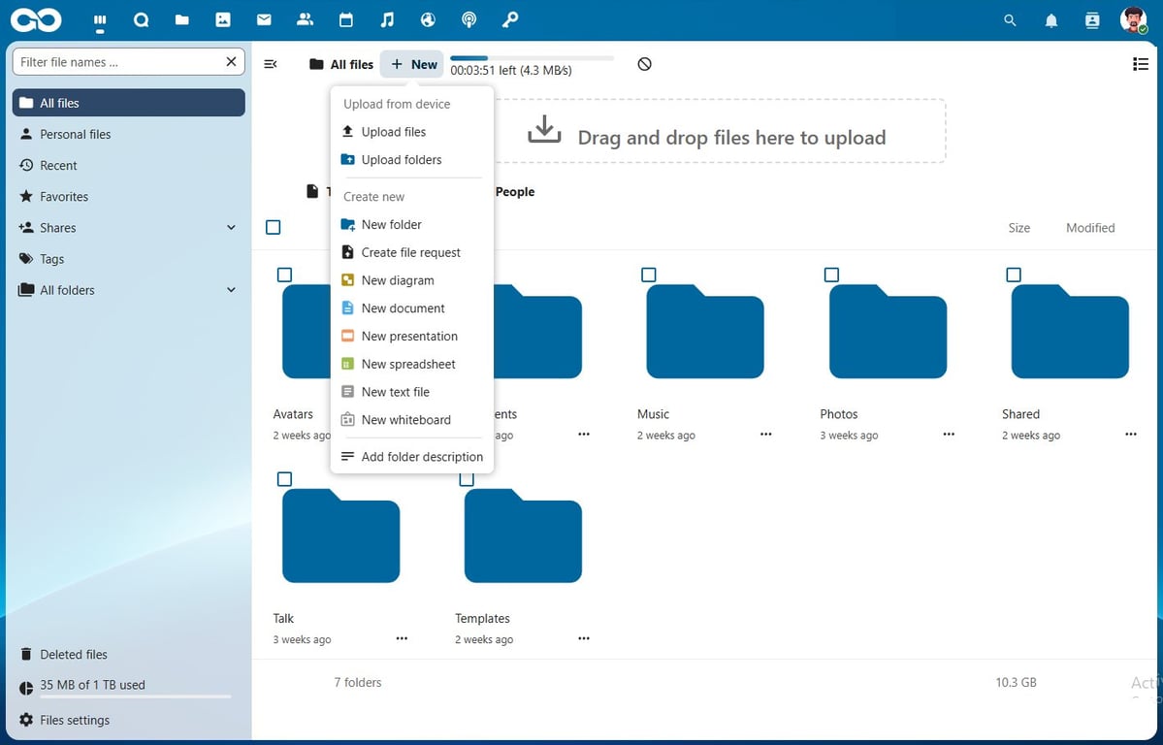The image size is (1163, 745).
Task: Select New diagram menu entry
Action: [411, 280]
